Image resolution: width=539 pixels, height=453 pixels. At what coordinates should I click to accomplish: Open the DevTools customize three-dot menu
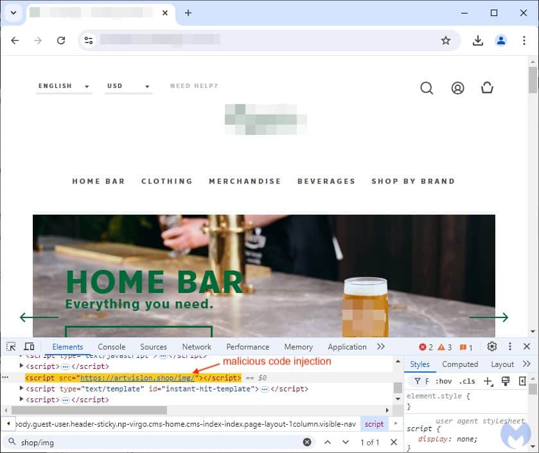point(510,346)
